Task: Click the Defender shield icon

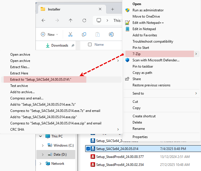Action: pos(127,60)
